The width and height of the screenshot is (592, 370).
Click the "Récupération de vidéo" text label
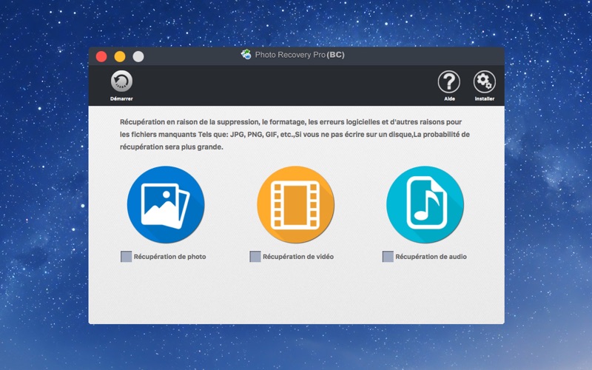pos(298,257)
